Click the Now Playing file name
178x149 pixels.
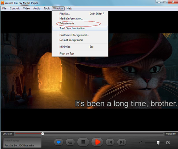(19, 145)
